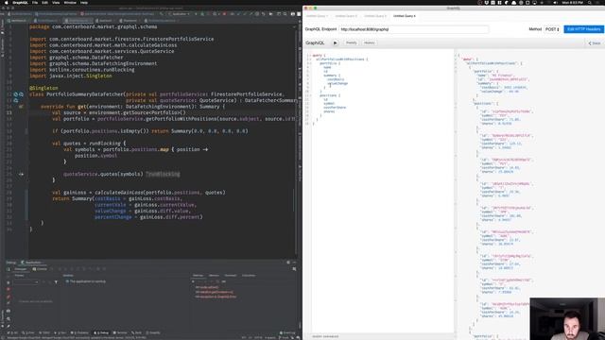Select the Overhead tab in Debug panel
The height and width of the screenshot is (340, 605).
coord(230,276)
